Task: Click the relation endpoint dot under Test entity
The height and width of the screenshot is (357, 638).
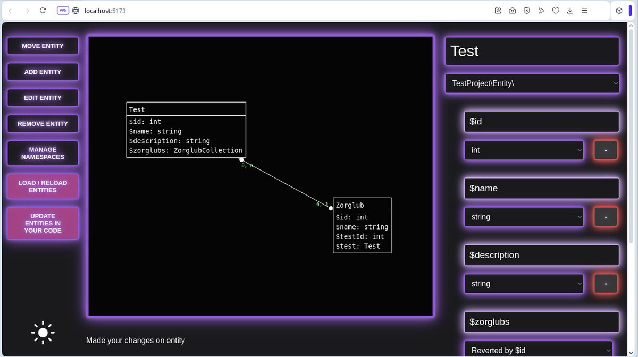Action: point(241,159)
